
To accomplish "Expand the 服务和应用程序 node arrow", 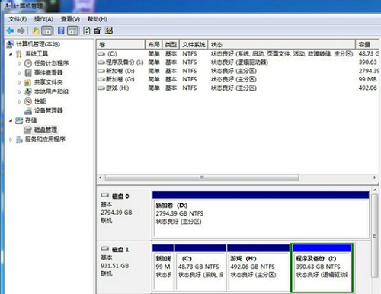I will click(x=11, y=139).
